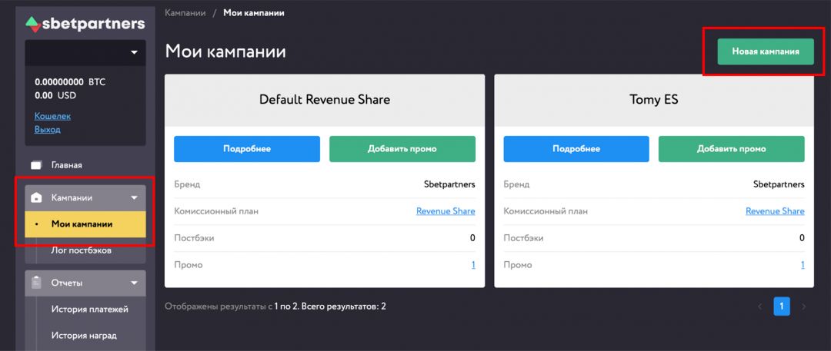The image size is (831, 351).
Task: Open История наград report
Action: coord(84,335)
